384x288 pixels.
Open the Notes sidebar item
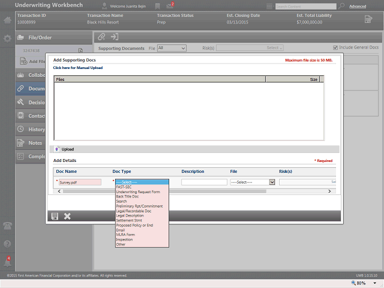pyautogui.click(x=31, y=143)
